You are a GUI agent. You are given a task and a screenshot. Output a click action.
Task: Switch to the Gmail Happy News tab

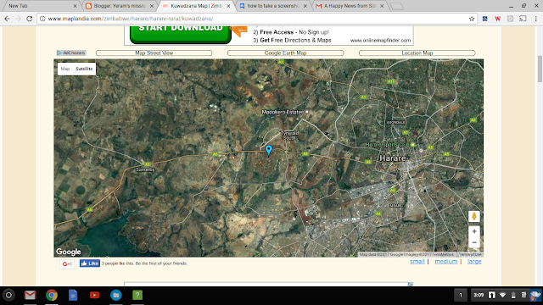(350, 6)
